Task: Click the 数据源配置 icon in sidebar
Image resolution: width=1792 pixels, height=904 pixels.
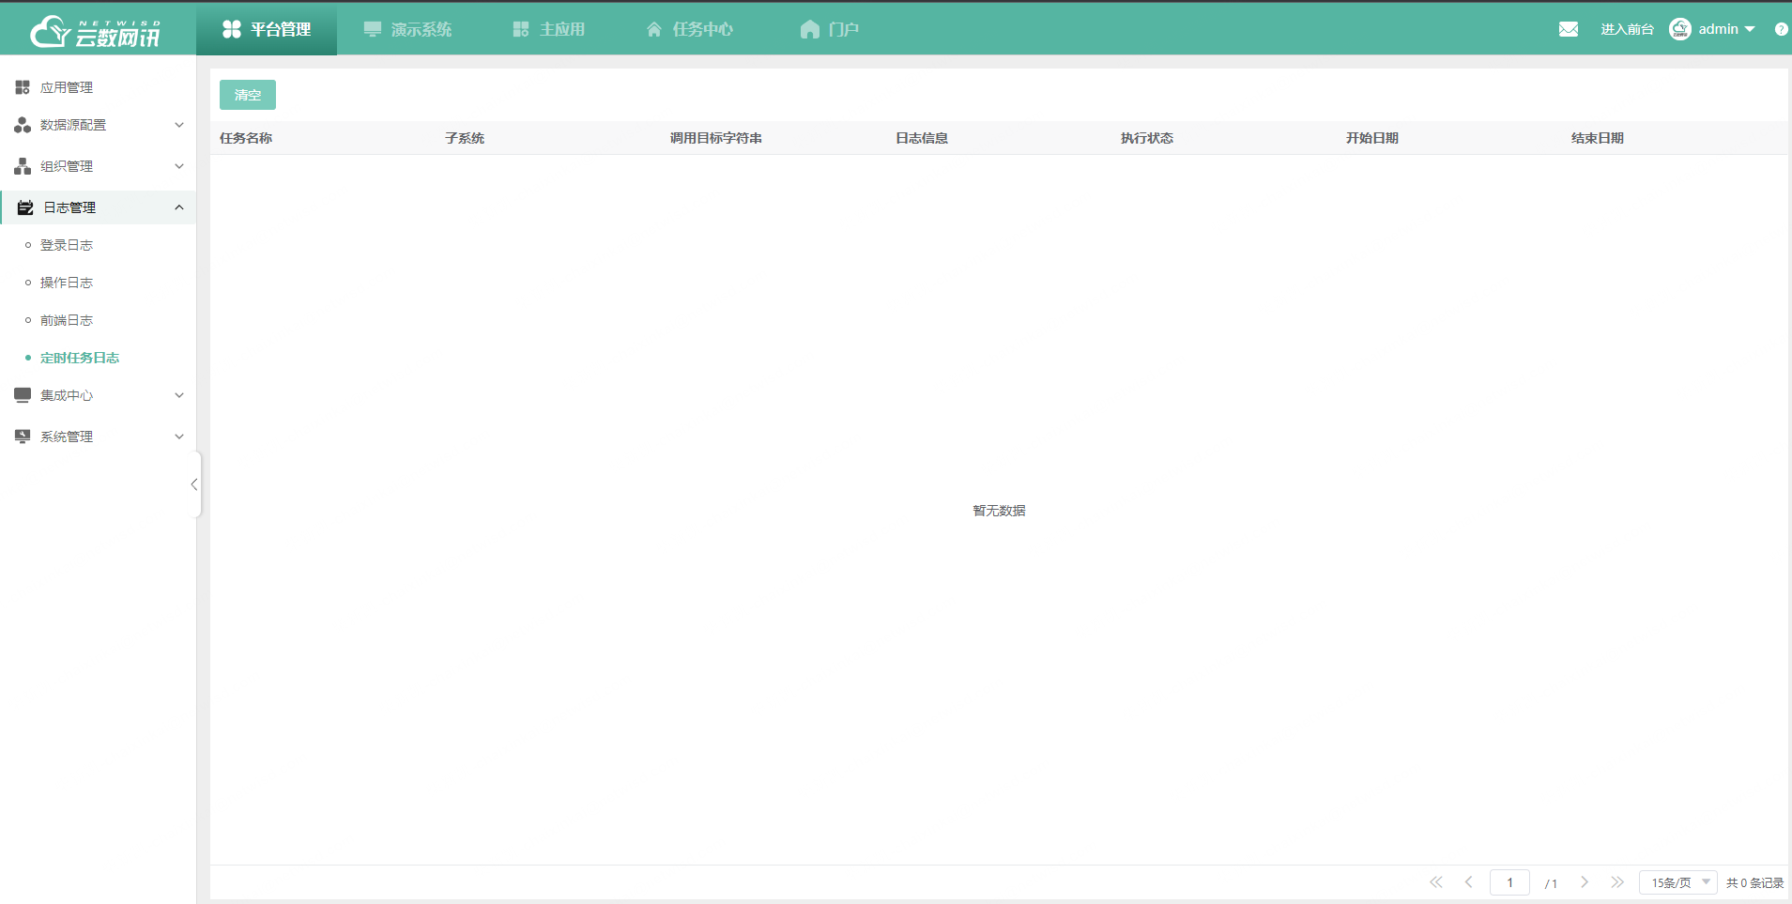Action: [x=22, y=124]
